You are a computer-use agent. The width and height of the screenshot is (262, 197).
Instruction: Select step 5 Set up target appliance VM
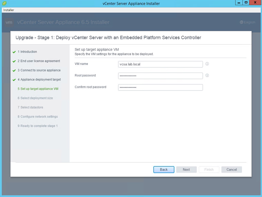(x=39, y=89)
